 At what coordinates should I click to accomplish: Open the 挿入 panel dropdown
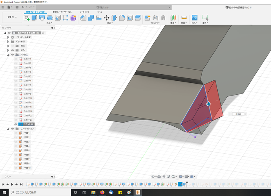pyautogui.click(x=194, y=23)
